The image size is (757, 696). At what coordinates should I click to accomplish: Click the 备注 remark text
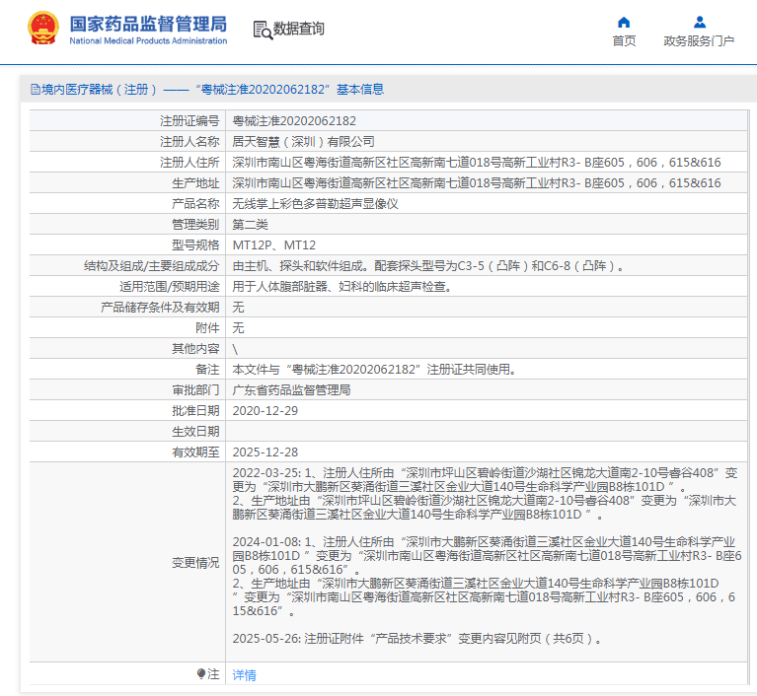(x=375, y=370)
